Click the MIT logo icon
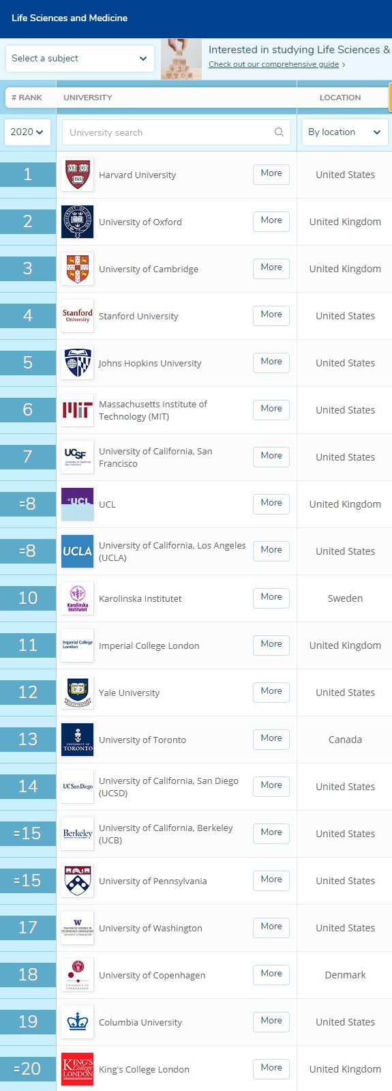Screen dimensions: 392x1091 point(77,410)
